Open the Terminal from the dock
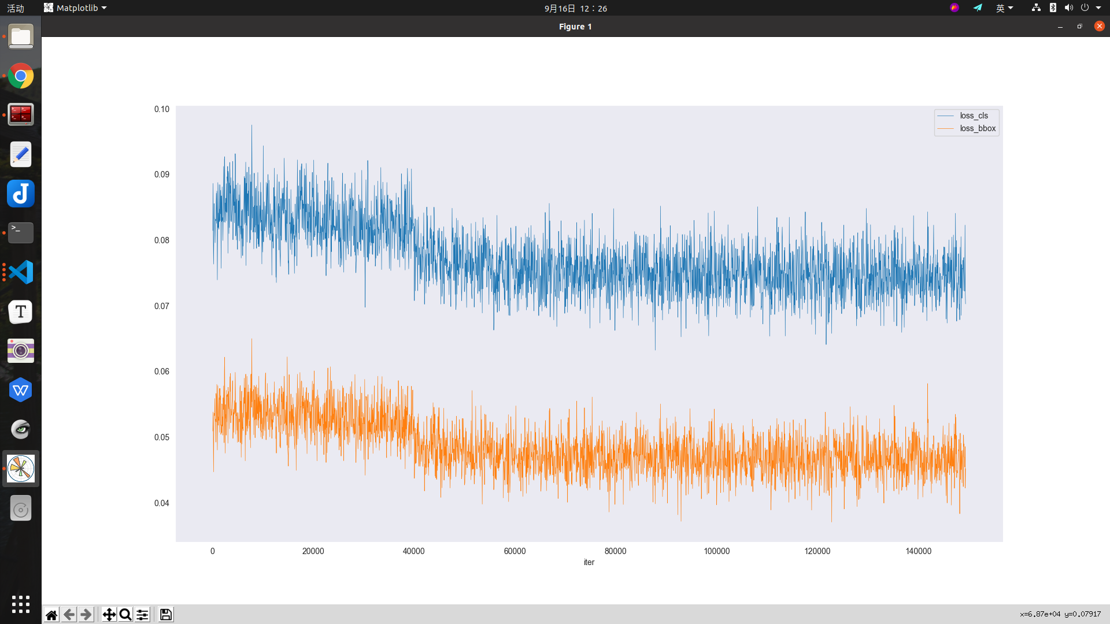 click(20, 232)
